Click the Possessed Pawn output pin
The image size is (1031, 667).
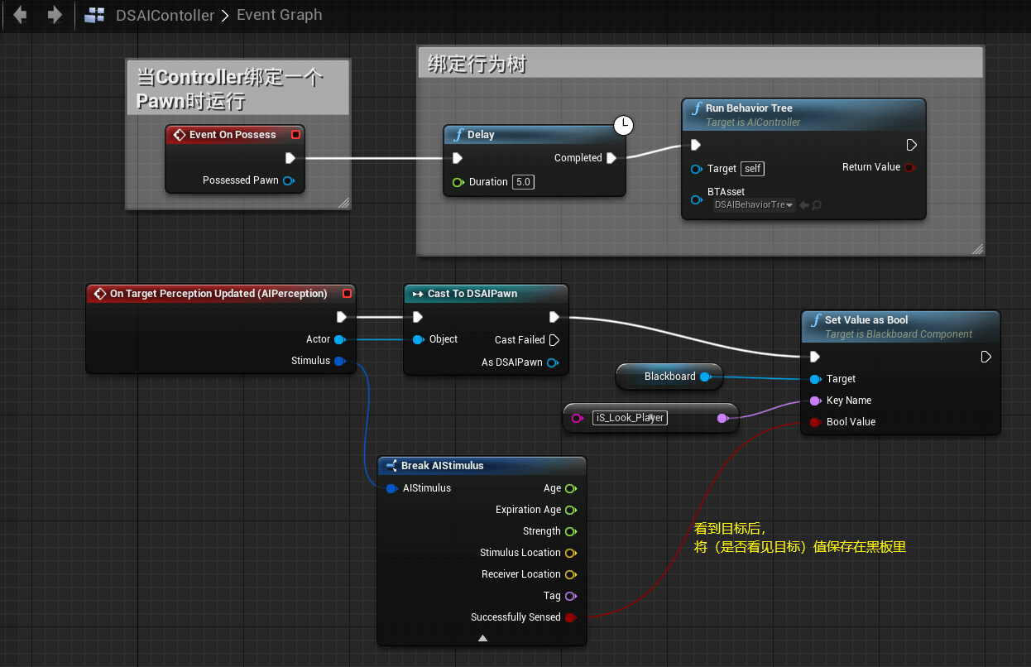tap(288, 180)
